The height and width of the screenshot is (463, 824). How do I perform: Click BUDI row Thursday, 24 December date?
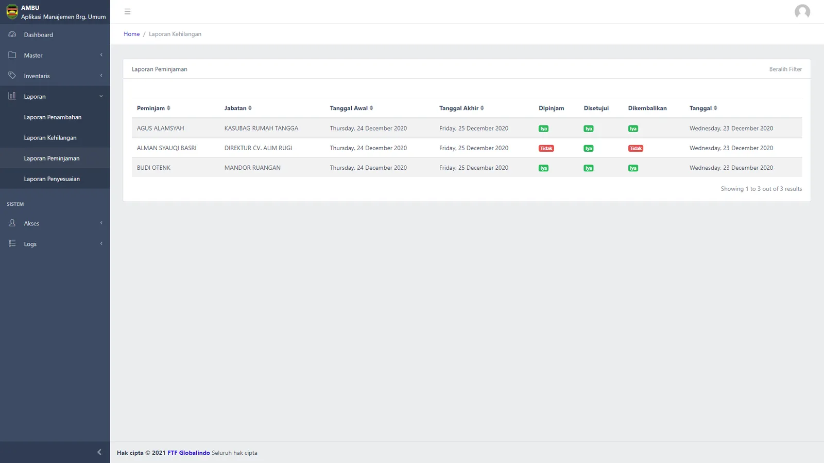(x=368, y=168)
